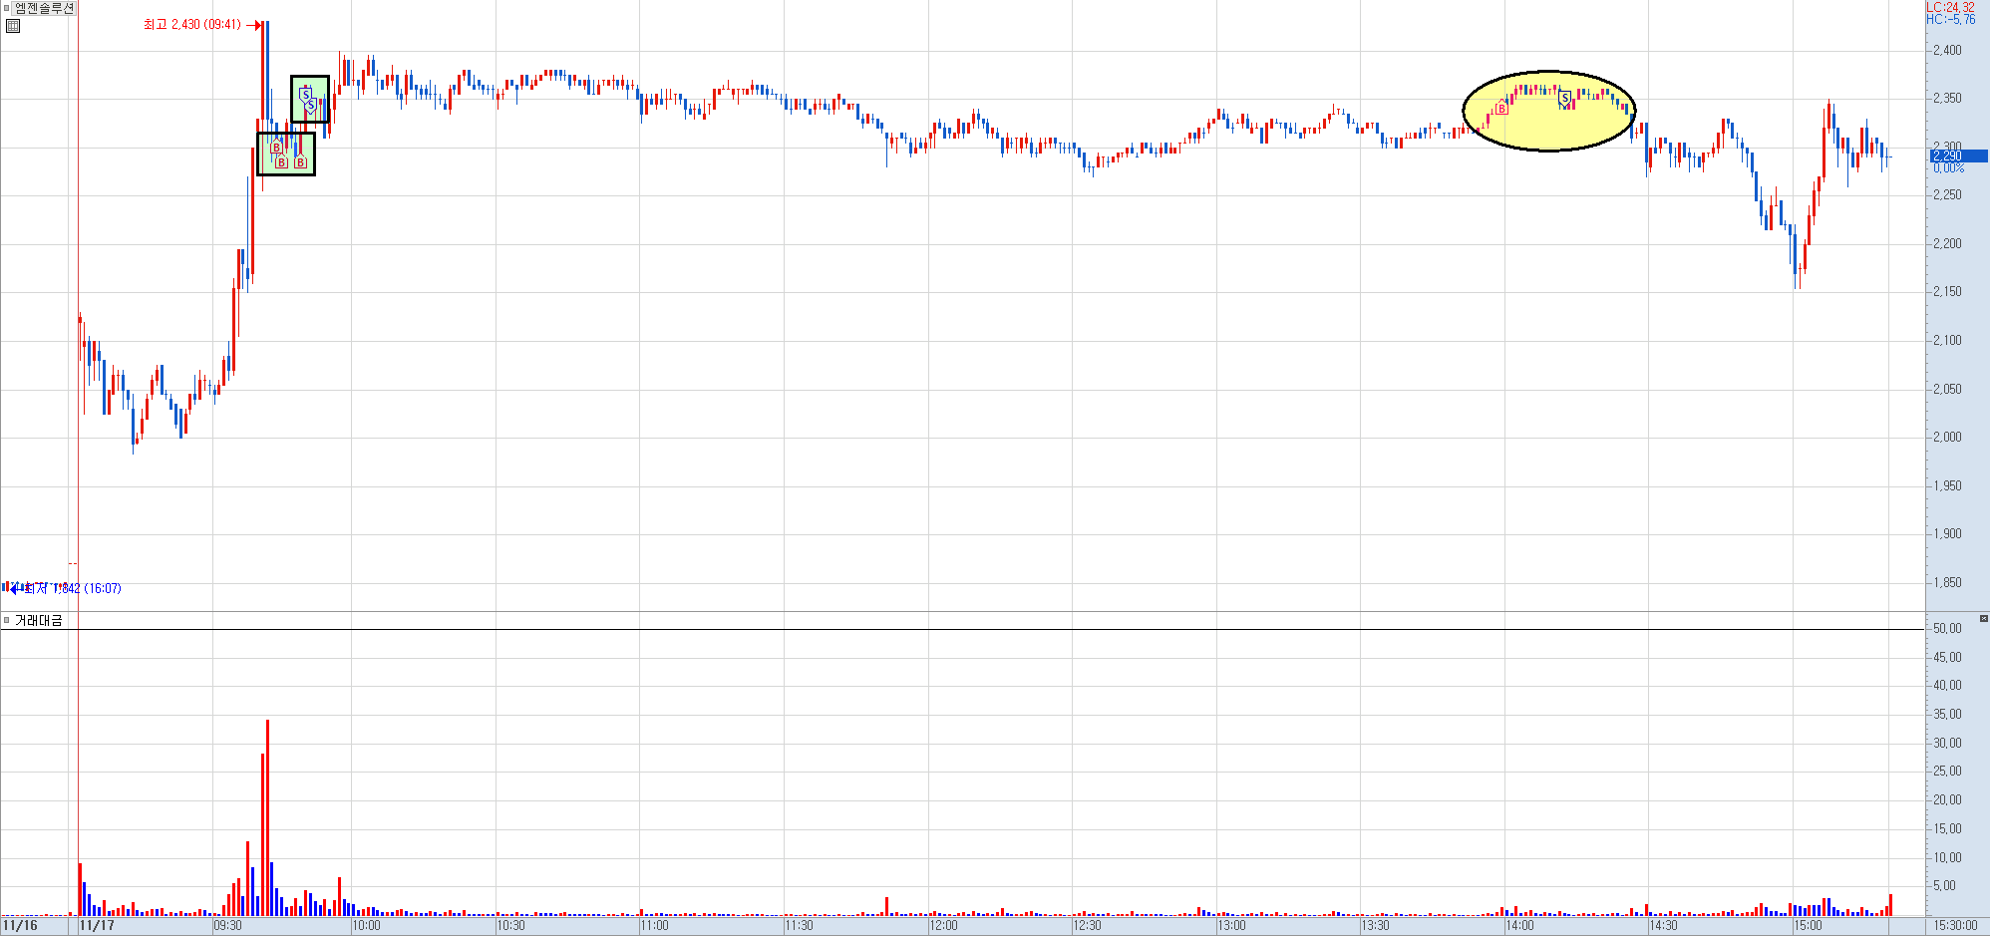Click the 엠젠솔루션 stock name label
Image resolution: width=1990 pixels, height=936 pixels.
[x=45, y=8]
